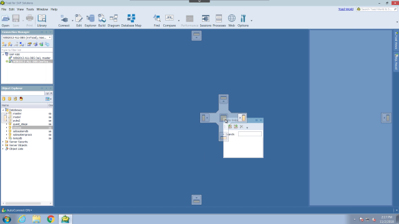
Task: Expand the Server Objects node
Action: [3, 145]
